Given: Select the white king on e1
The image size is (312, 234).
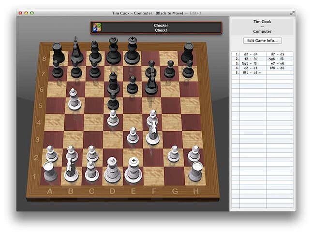Looking at the screenshot, I should [134, 170].
